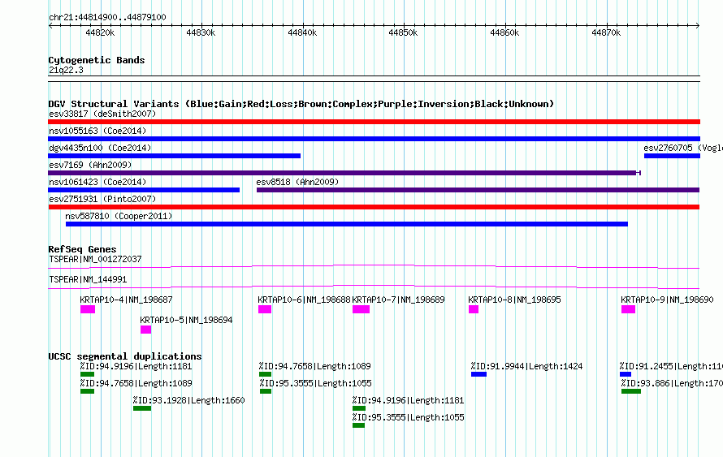Click the 44840k ruler tick label
Image resolution: width=723 pixels, height=457 pixels.
[302, 32]
